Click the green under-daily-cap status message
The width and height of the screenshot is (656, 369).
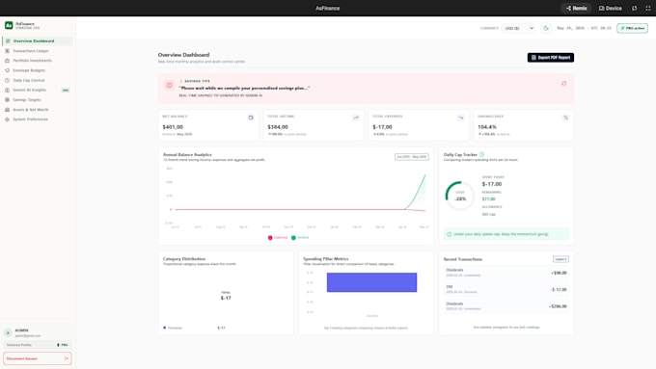coord(506,234)
